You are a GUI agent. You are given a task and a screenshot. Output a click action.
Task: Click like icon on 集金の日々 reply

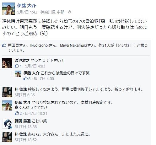[25, 78]
